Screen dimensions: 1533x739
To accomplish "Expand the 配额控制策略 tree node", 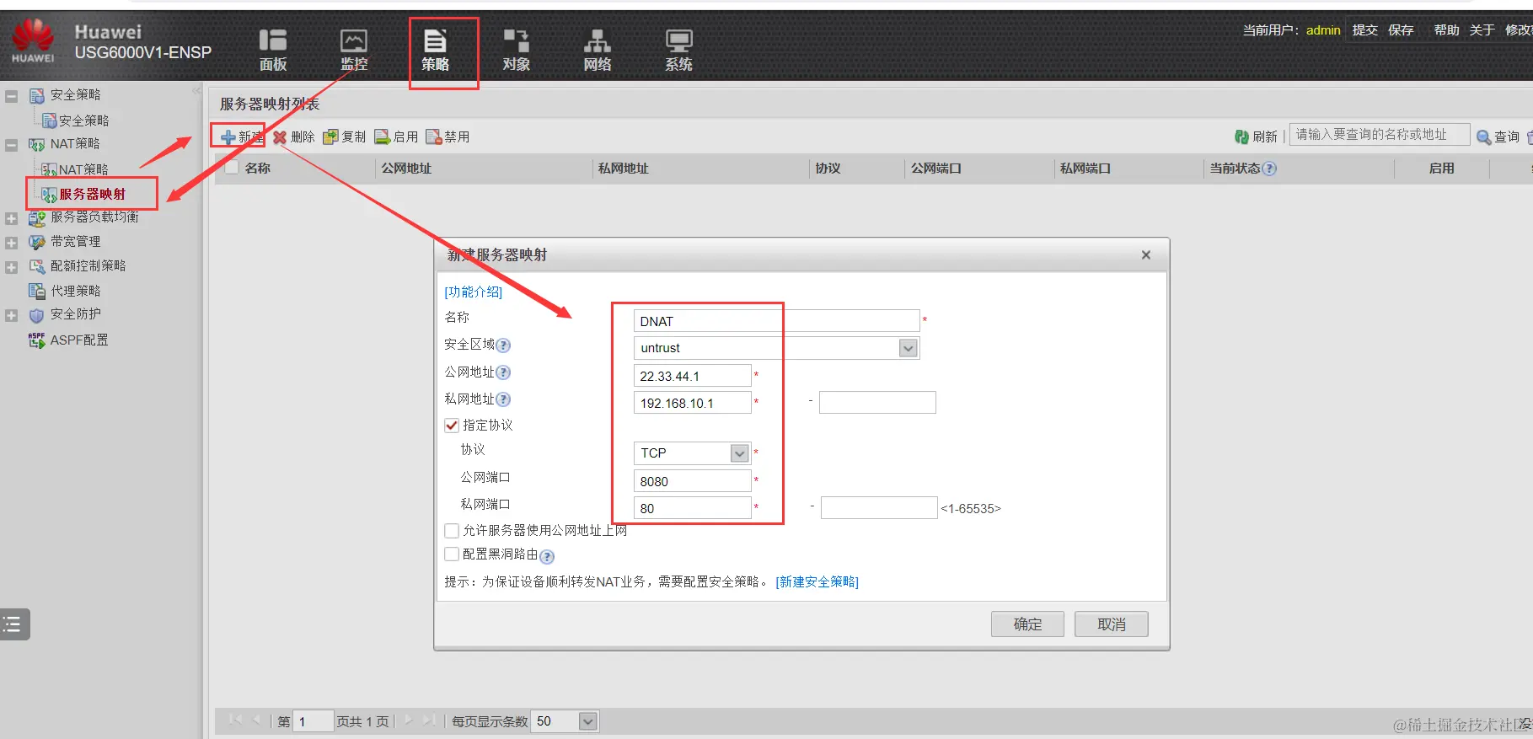I will pos(11,267).
